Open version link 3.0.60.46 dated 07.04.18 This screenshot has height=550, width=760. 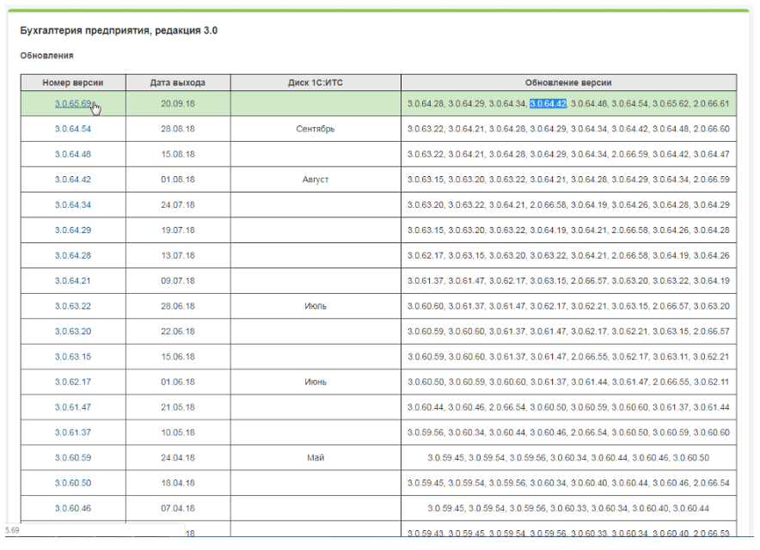(73, 509)
